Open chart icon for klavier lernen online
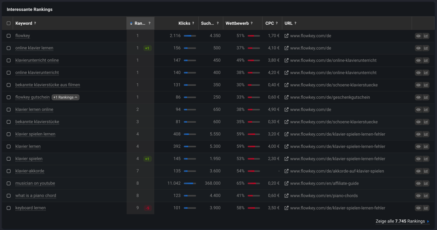Viewport: 437px width, 230px height. coord(426,110)
